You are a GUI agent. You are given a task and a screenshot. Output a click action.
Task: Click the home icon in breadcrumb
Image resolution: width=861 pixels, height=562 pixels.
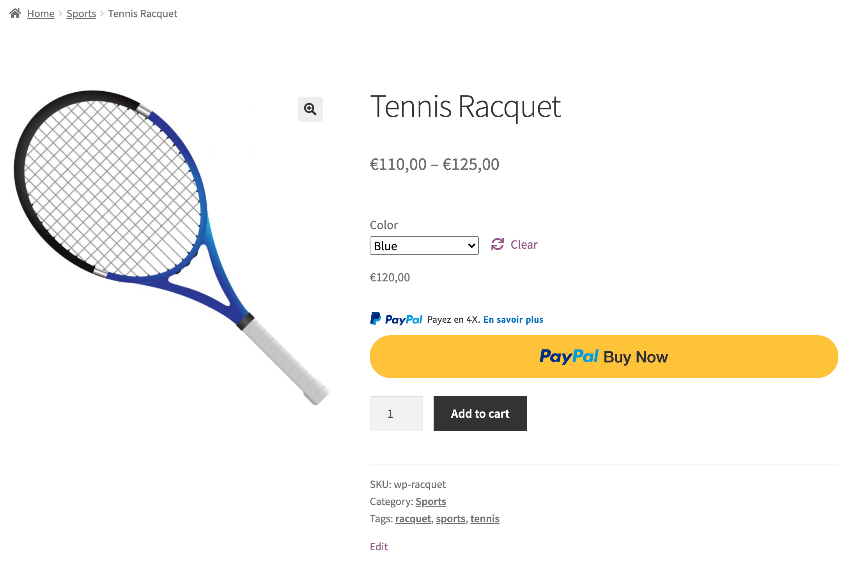15,14
